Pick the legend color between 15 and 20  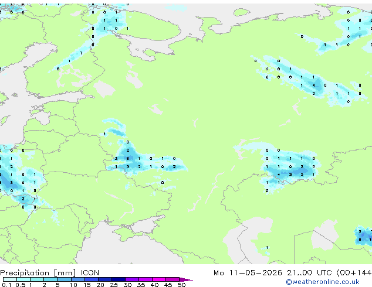click(92, 279)
